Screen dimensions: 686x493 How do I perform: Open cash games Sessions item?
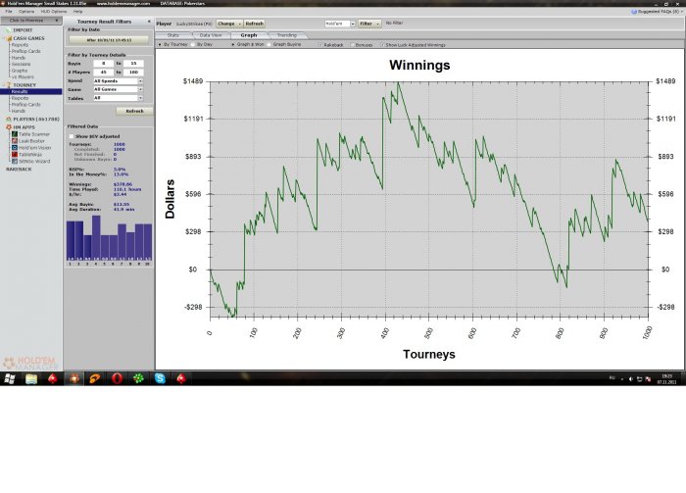point(20,64)
